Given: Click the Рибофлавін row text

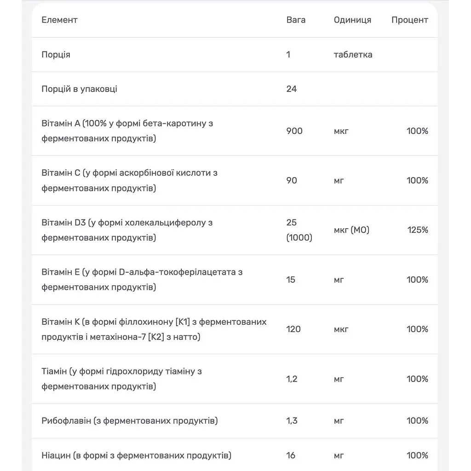Looking at the screenshot, I should point(129,420).
